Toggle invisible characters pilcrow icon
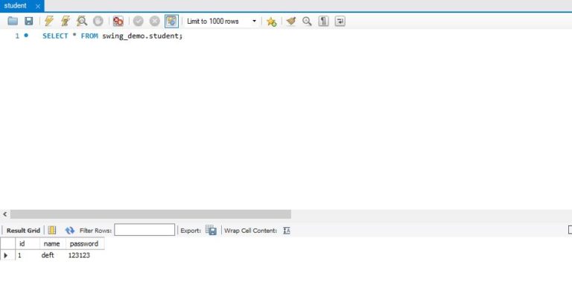This screenshot has height=288, width=572. click(323, 21)
